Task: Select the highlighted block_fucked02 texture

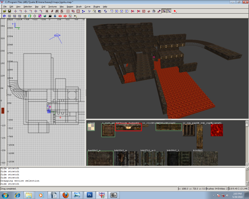Action: [x=128, y=127]
